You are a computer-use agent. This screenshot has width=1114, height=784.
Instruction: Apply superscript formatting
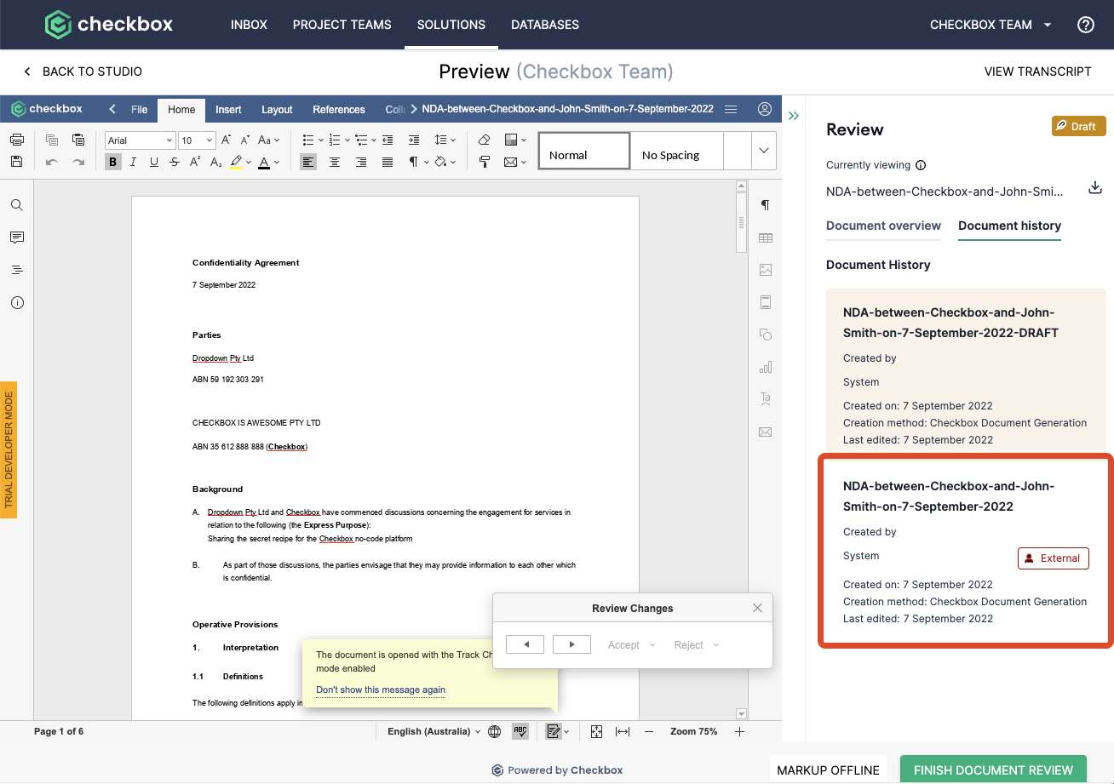(195, 162)
